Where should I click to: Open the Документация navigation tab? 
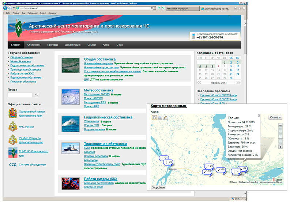[x=72, y=45]
